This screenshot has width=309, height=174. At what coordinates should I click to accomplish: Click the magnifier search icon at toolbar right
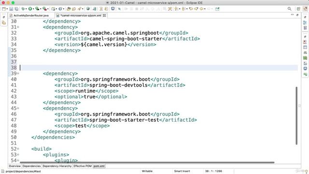coord(289,9)
